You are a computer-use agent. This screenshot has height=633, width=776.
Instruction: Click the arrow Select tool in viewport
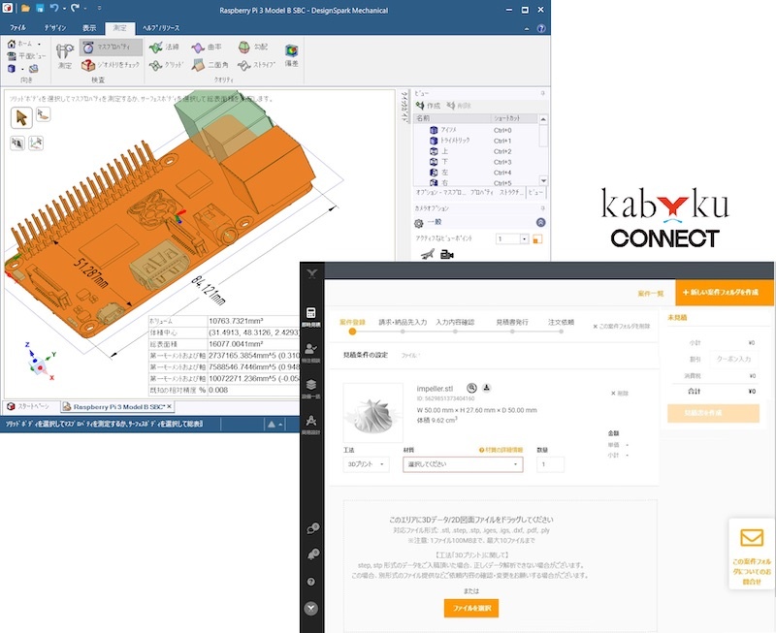tap(21, 117)
